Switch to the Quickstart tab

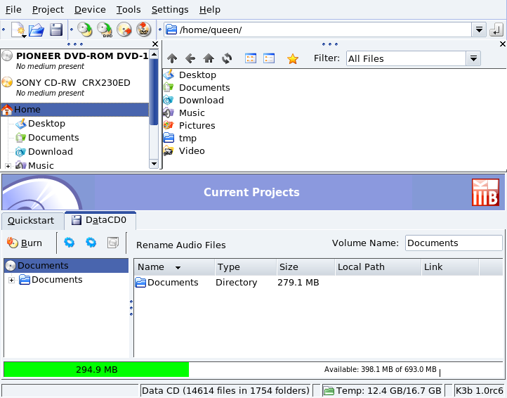point(32,220)
